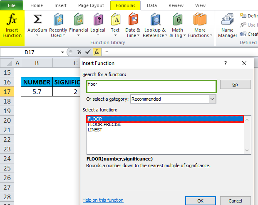Expand the AutoSum dropdown arrow

point(37,35)
